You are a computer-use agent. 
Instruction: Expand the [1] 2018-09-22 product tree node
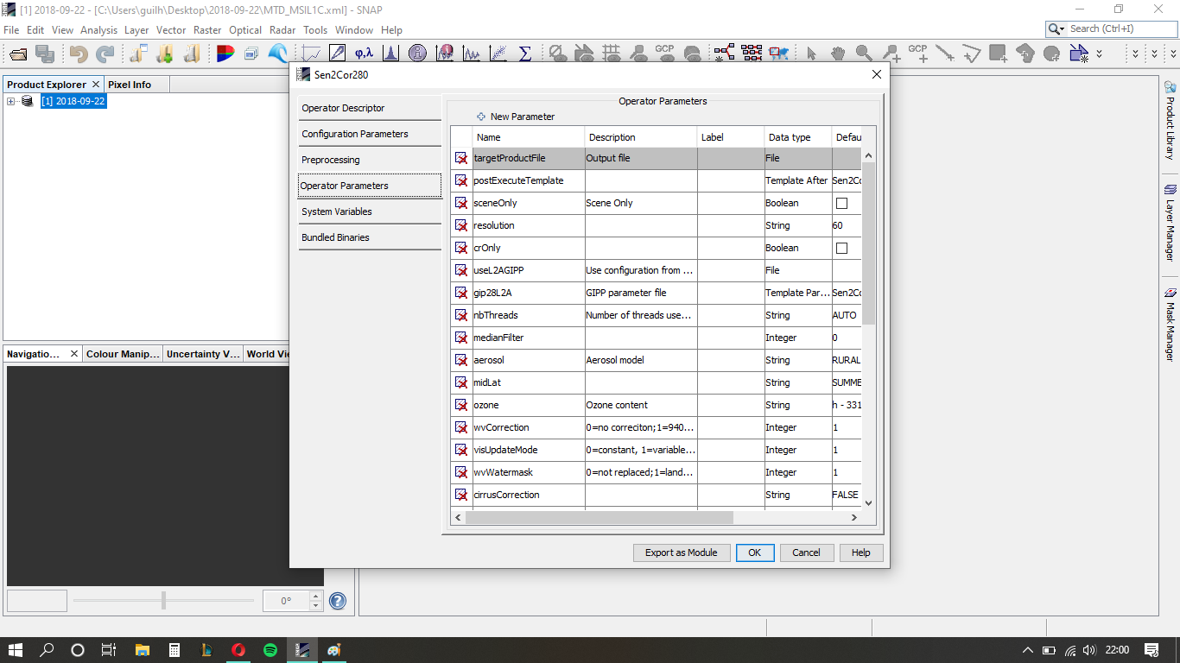point(11,101)
